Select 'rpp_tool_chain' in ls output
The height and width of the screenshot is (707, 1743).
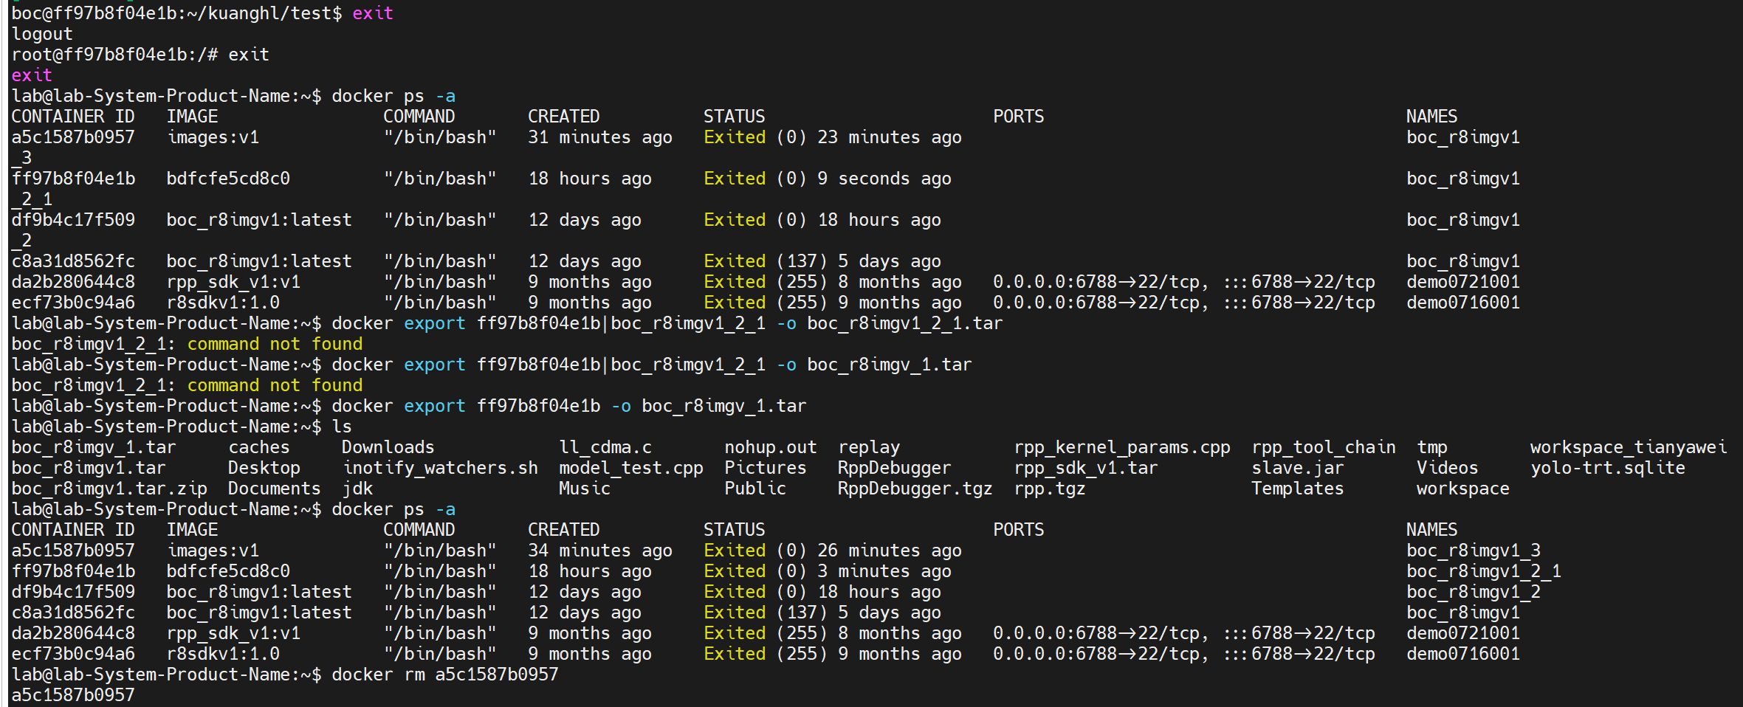pos(1324,447)
